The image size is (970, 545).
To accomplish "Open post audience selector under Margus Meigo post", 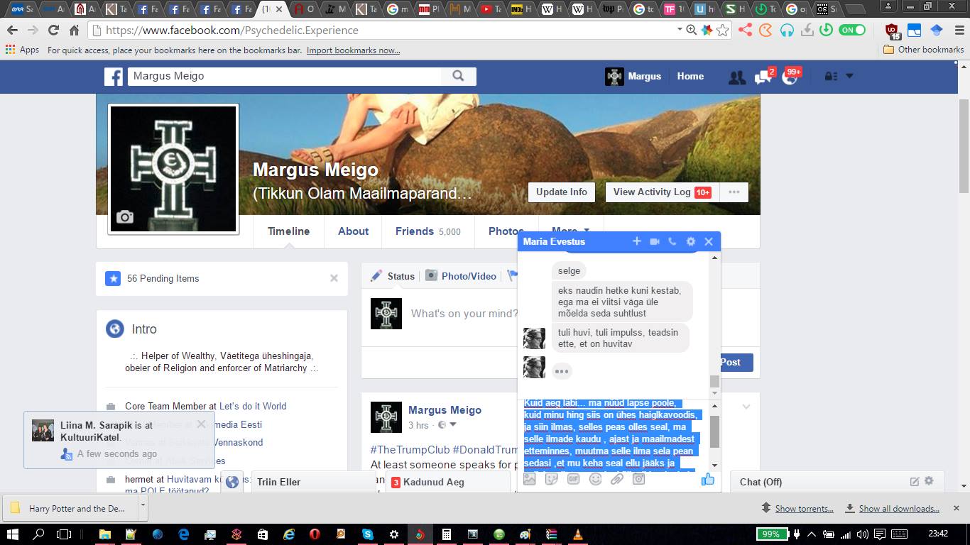I will point(447,425).
